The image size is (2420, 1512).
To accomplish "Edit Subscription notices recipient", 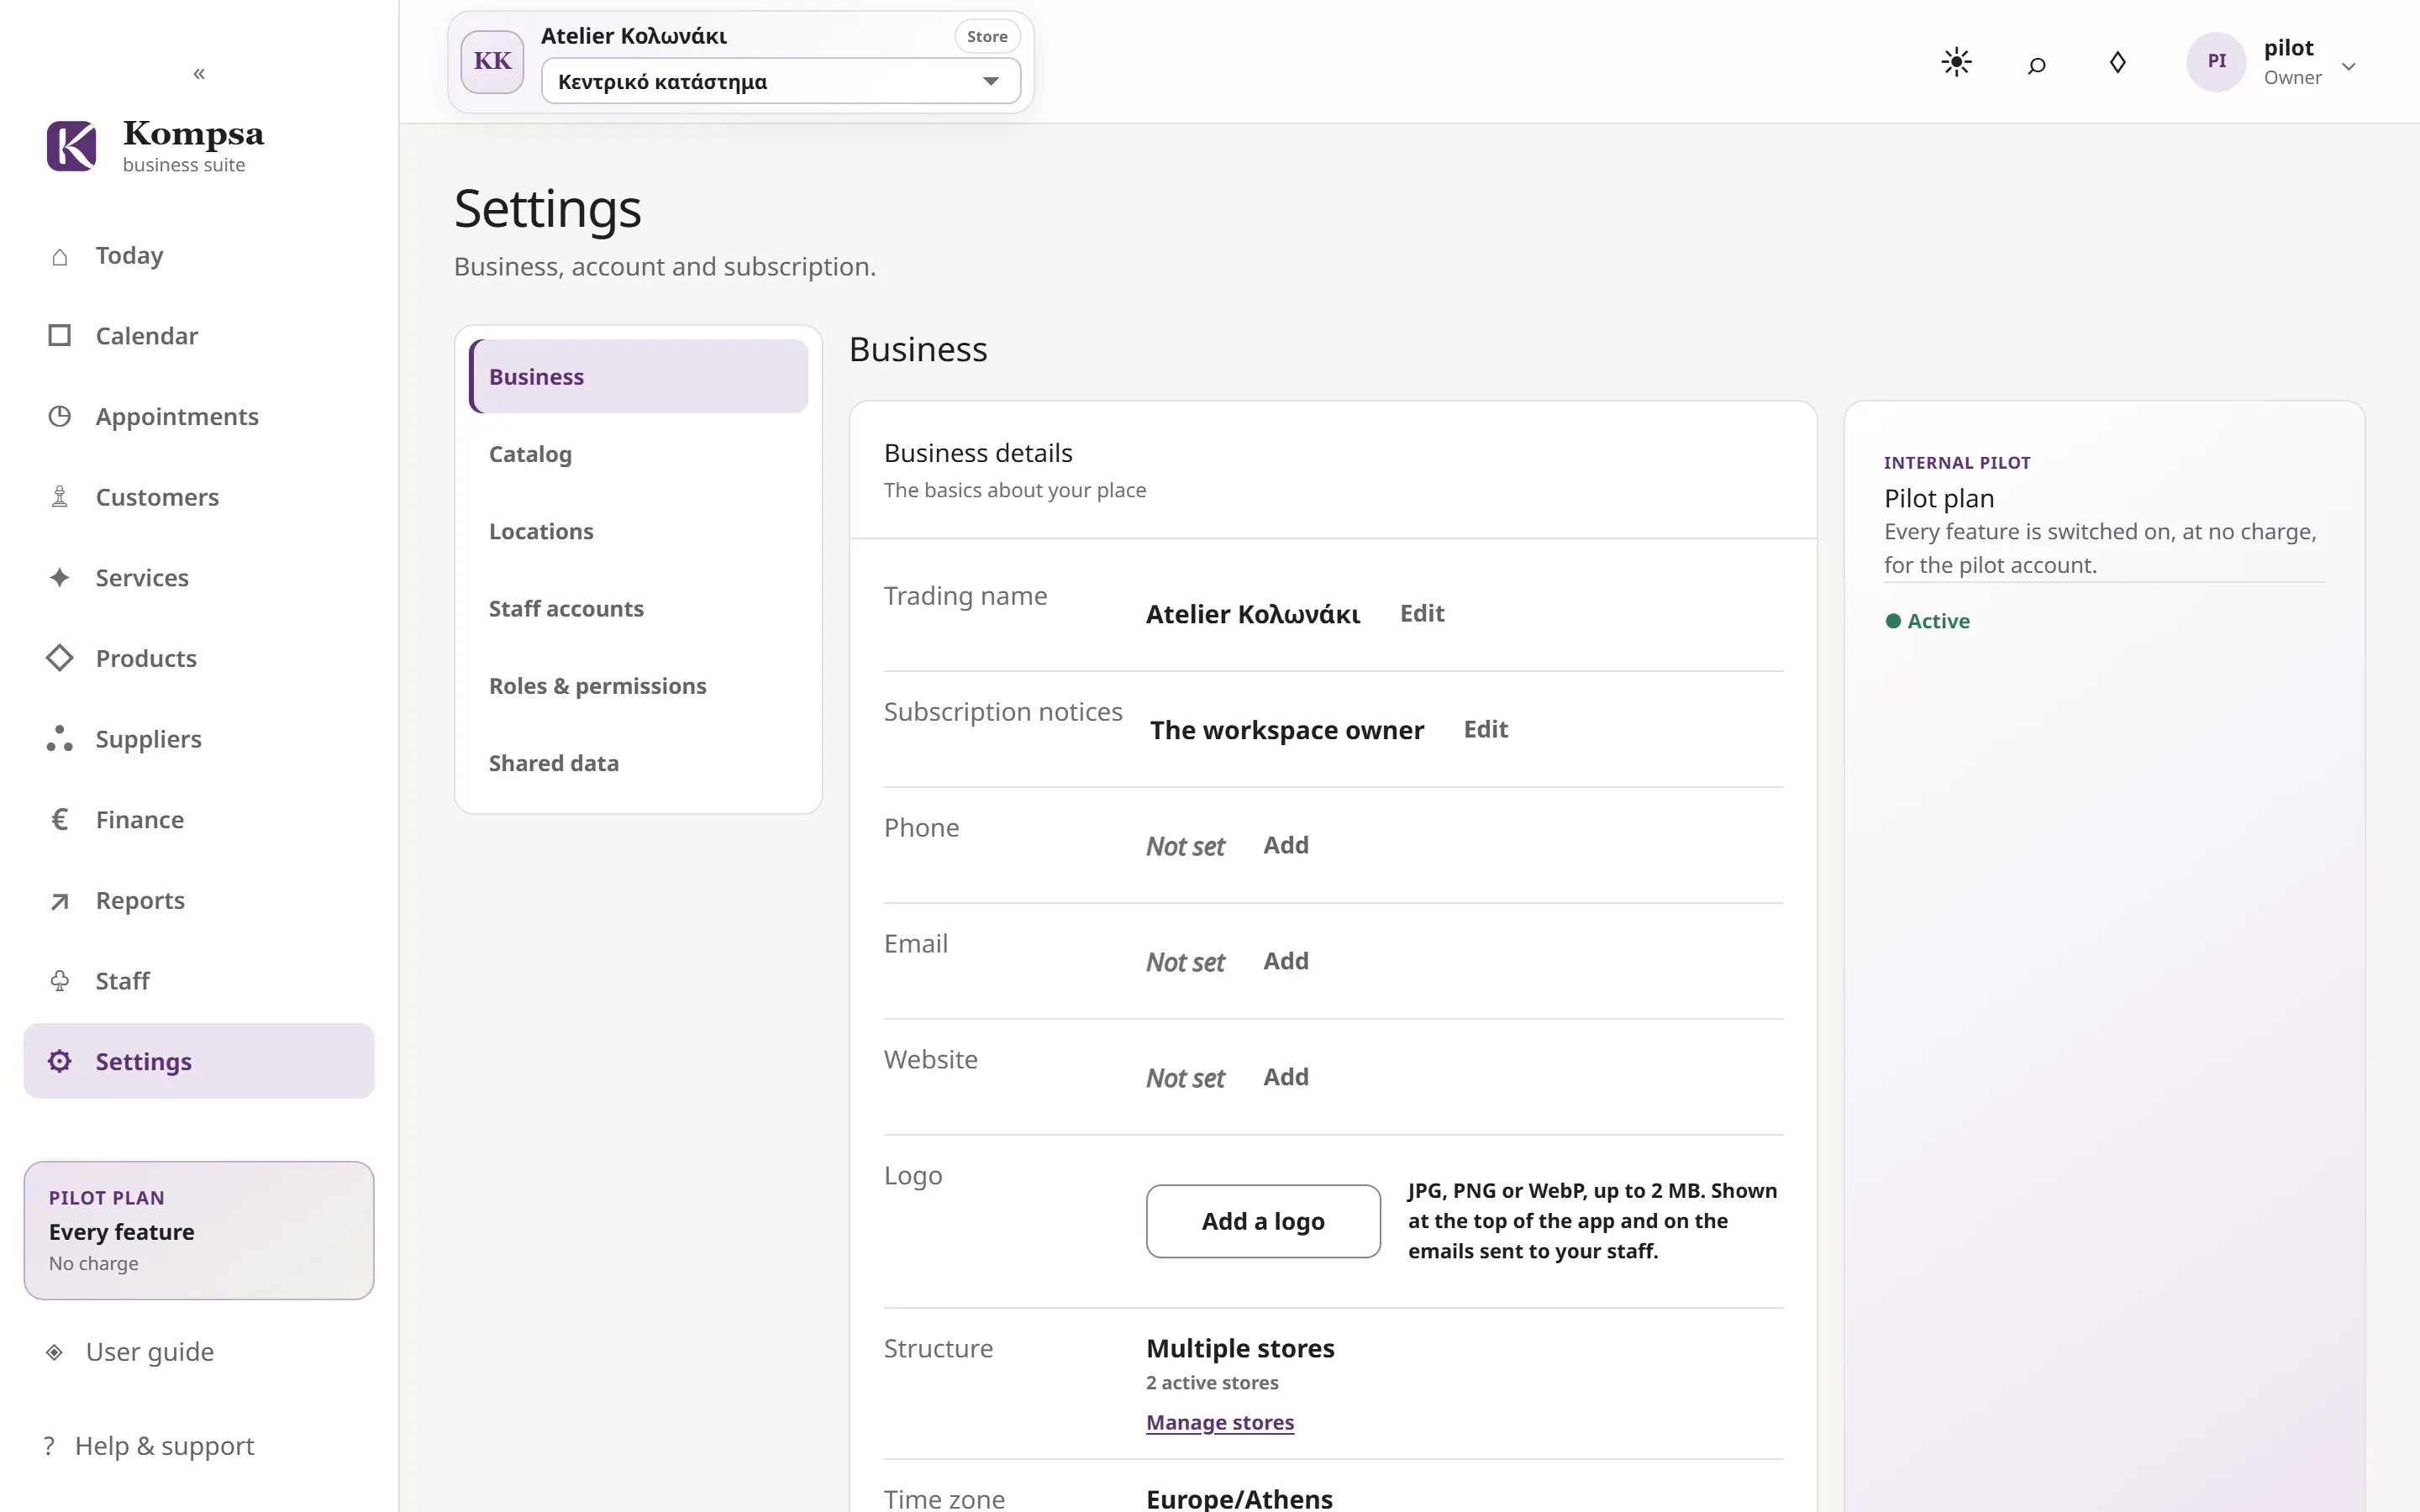I will coord(1486,729).
